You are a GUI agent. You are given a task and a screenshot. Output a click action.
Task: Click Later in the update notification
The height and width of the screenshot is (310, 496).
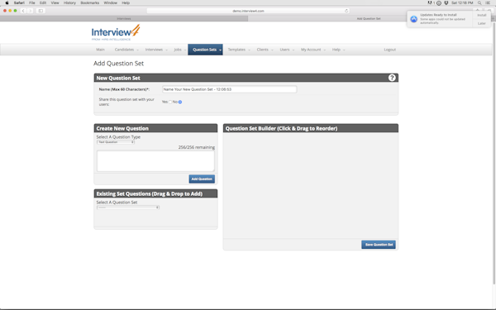(x=482, y=23)
